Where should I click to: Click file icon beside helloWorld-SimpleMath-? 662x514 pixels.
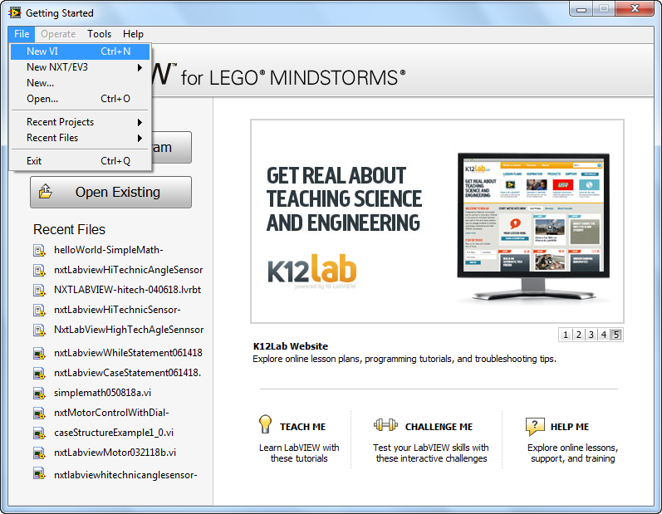[39, 250]
